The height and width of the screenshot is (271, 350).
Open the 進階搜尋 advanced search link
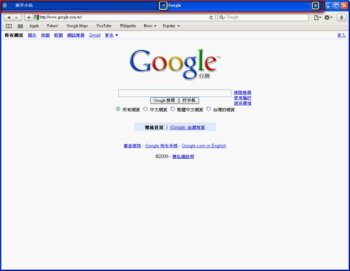pyautogui.click(x=243, y=93)
